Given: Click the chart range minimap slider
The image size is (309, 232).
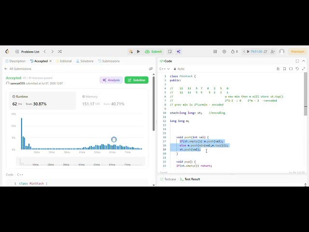Looking at the screenshot, I should pos(81,161).
